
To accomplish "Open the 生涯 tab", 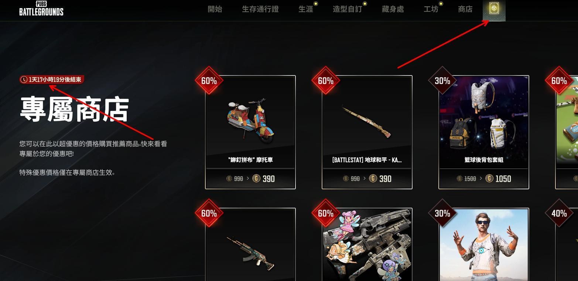I will [x=306, y=9].
